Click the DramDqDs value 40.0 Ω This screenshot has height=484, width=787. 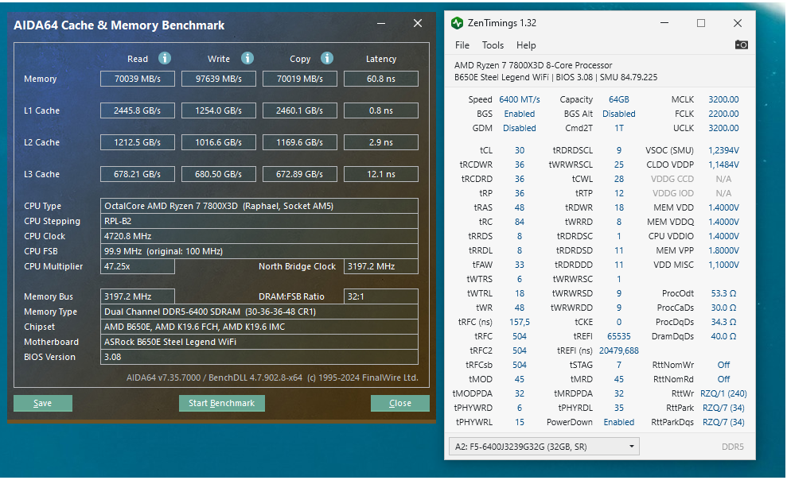click(x=723, y=336)
